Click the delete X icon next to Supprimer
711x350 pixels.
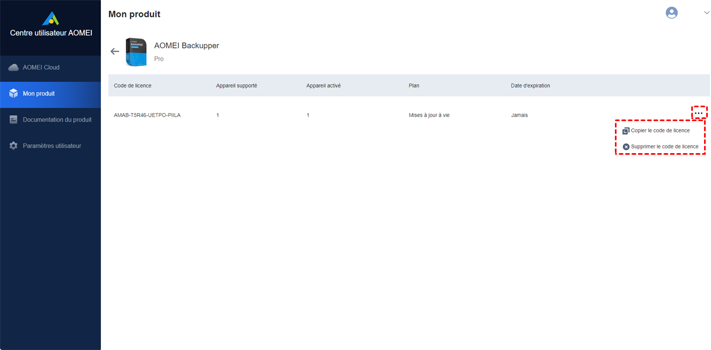click(626, 147)
